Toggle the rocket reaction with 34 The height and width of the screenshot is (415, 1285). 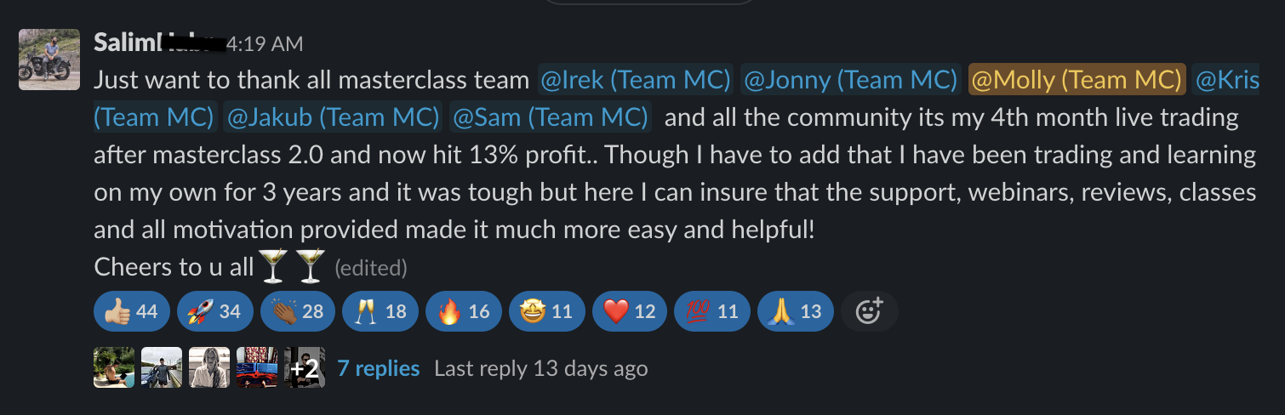[x=215, y=311]
